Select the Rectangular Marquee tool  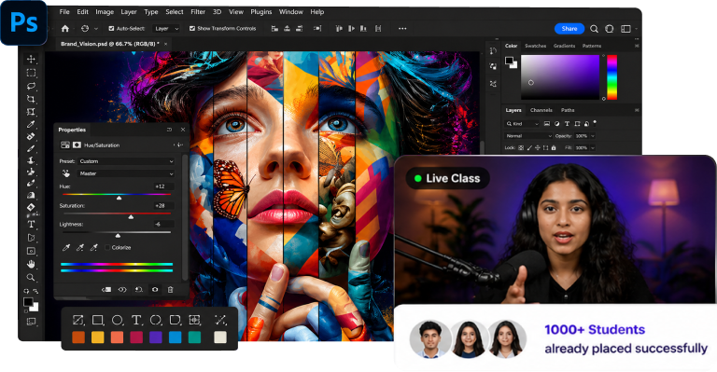pyautogui.click(x=31, y=73)
